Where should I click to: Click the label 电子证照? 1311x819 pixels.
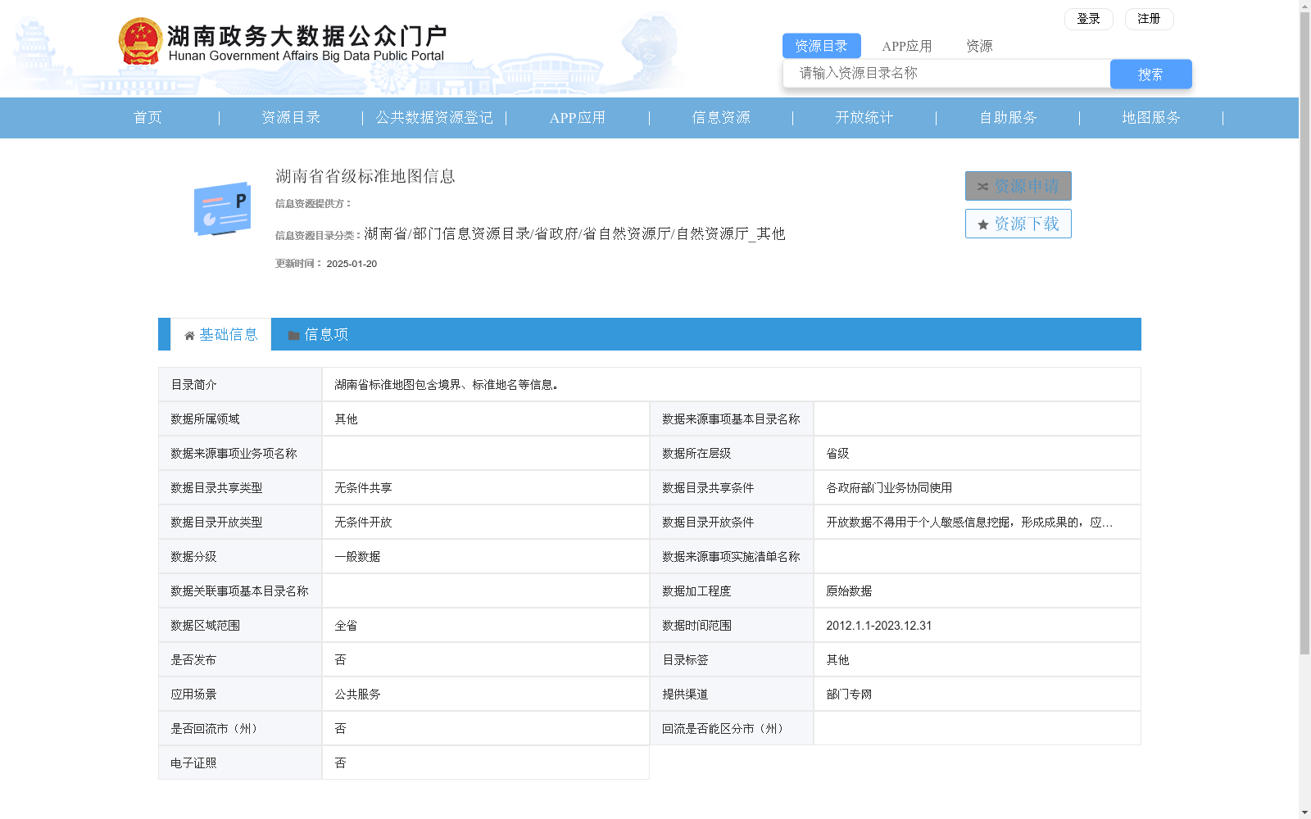193,763
